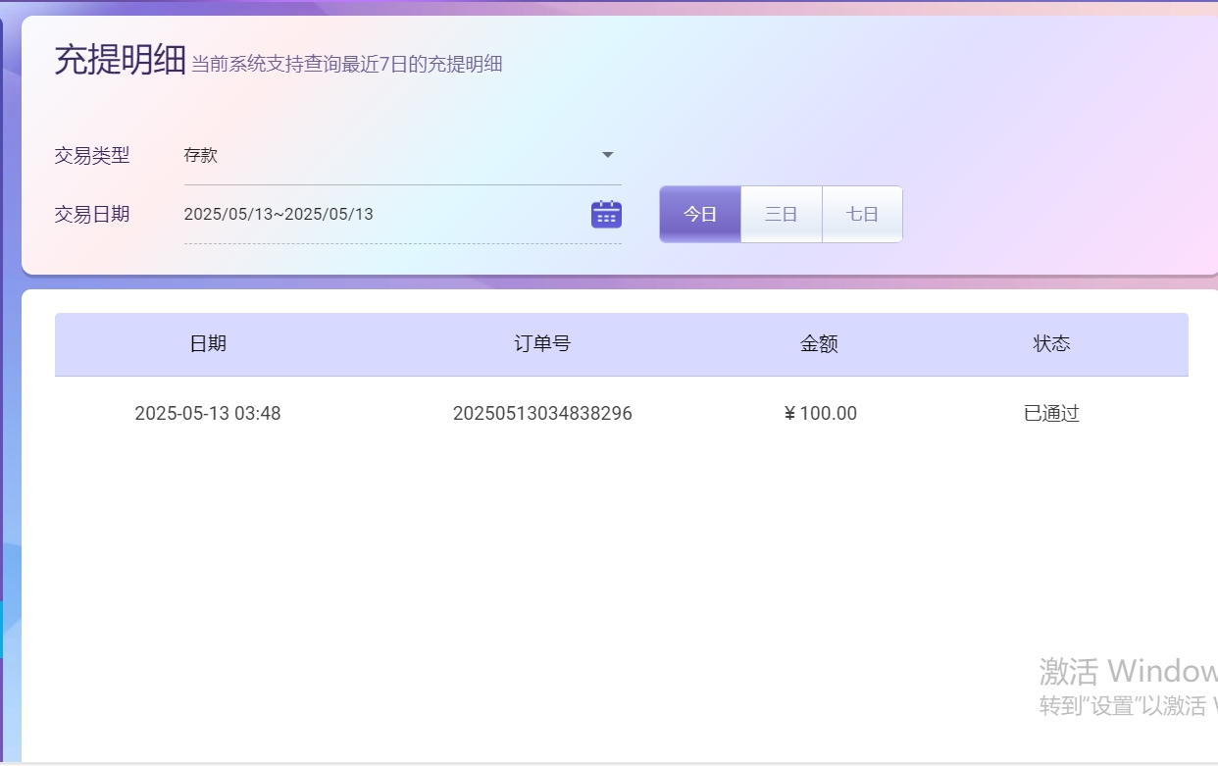Viewport: 1218px width, 766px height.
Task: Click the 日期 column header
Action: (208, 343)
